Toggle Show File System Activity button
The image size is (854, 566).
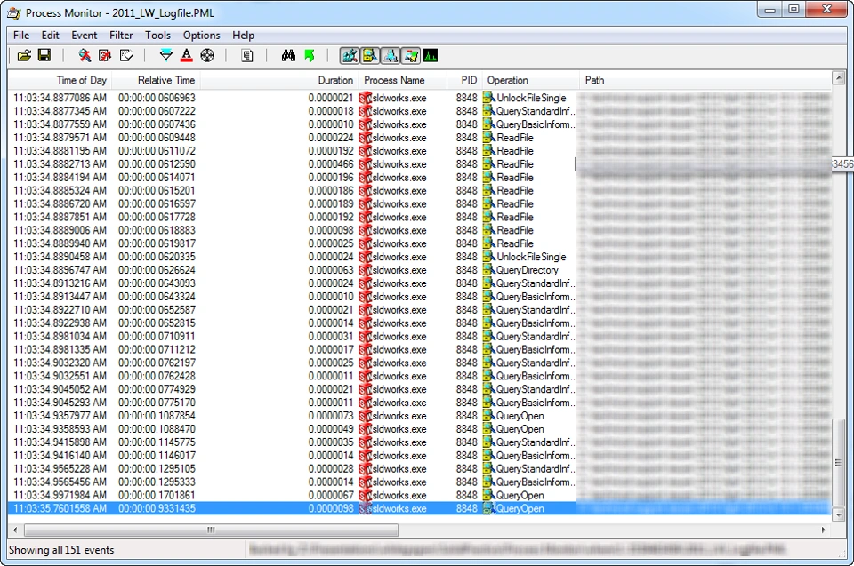370,55
